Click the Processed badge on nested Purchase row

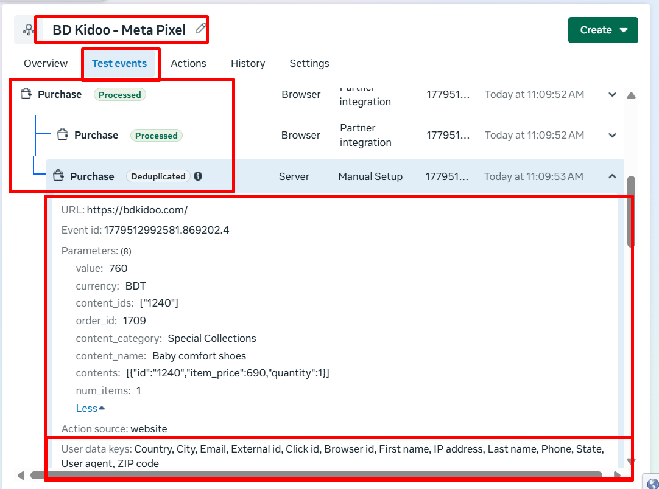point(157,136)
